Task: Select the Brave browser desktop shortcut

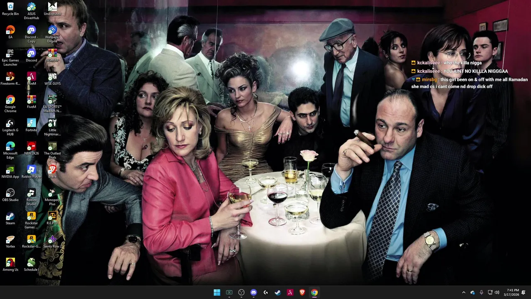Action: pos(52,172)
